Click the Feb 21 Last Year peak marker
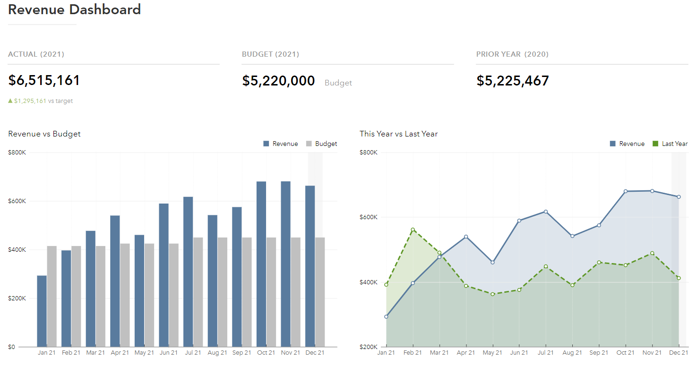697x366 pixels. tap(413, 229)
